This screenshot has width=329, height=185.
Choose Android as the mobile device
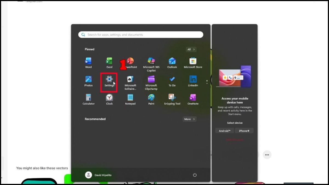tap(225, 131)
